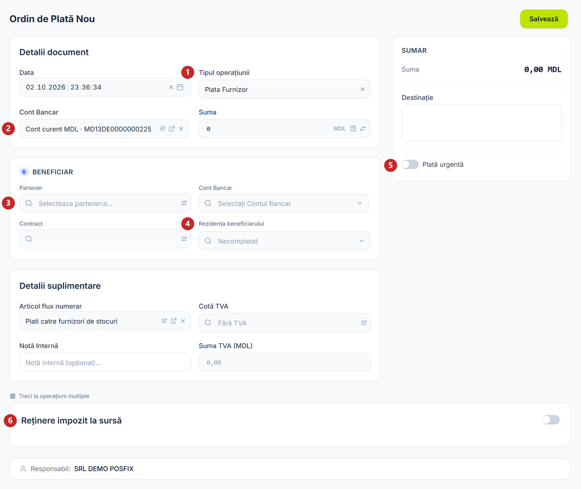Open the calendar picker in Data field

pyautogui.click(x=180, y=87)
